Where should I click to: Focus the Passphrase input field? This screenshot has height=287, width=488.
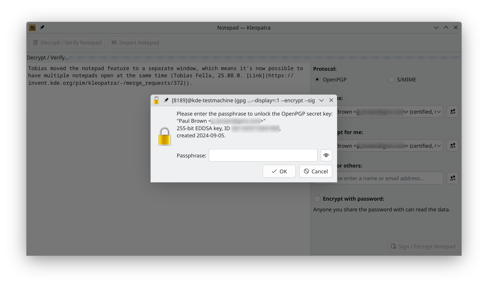click(x=263, y=156)
